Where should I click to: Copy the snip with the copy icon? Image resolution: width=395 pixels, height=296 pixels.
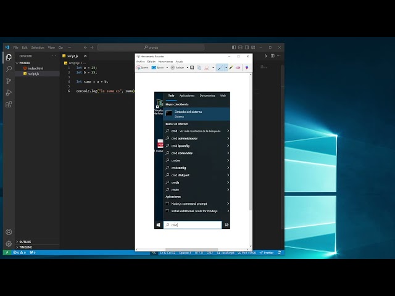pos(199,68)
